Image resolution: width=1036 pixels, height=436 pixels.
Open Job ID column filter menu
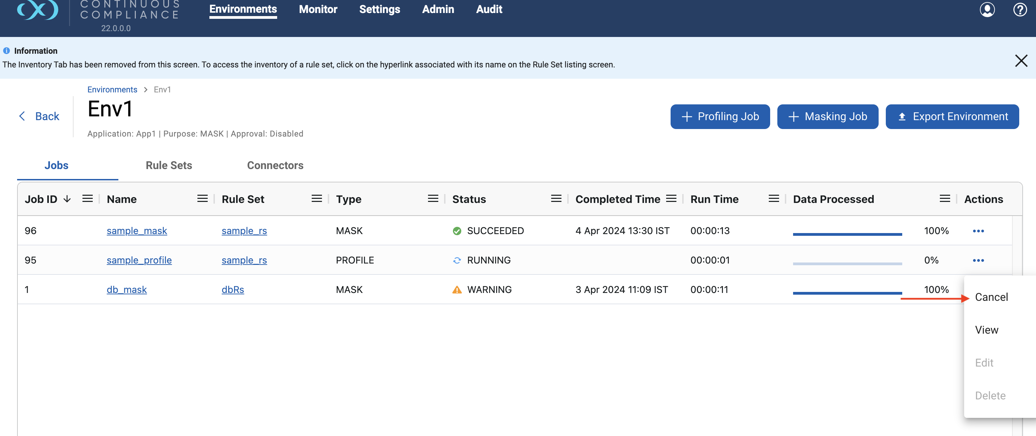pyautogui.click(x=87, y=199)
